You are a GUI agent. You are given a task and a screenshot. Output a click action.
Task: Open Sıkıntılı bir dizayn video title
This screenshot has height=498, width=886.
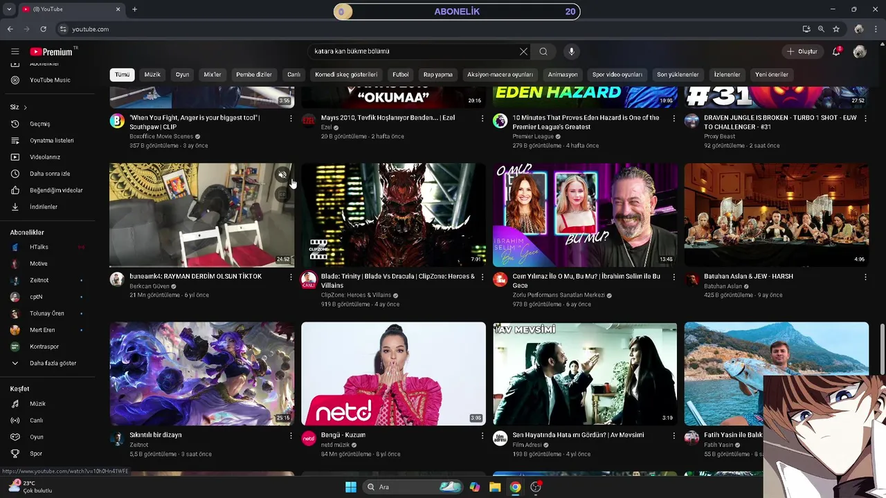coord(156,435)
